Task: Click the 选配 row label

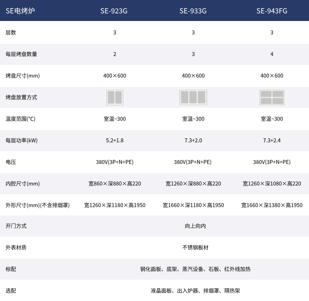Action: click(x=11, y=291)
